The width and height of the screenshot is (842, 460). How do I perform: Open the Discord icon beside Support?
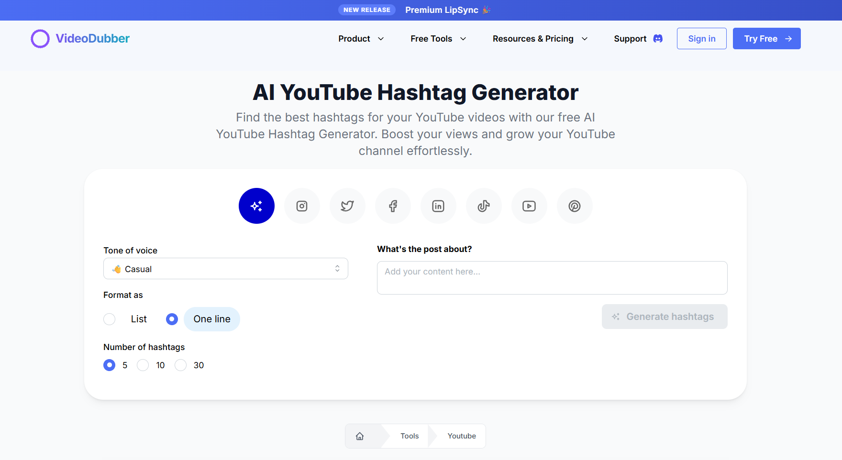point(658,39)
